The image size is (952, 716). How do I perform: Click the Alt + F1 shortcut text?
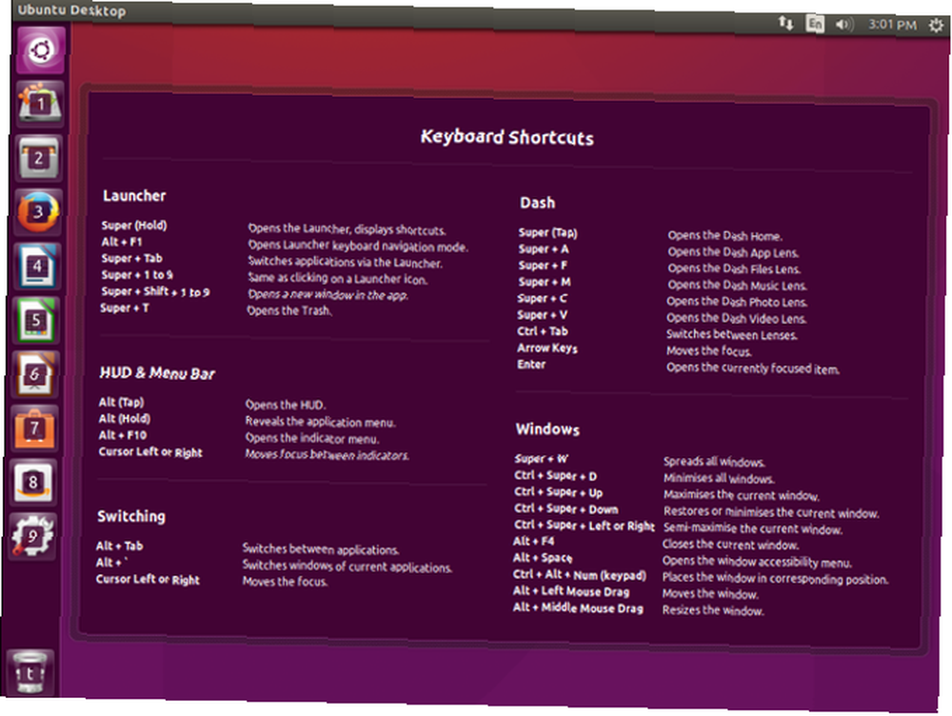coord(122,242)
